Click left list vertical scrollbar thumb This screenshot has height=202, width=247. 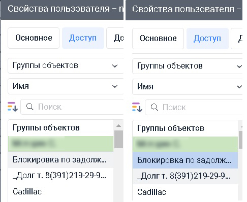click(118, 139)
